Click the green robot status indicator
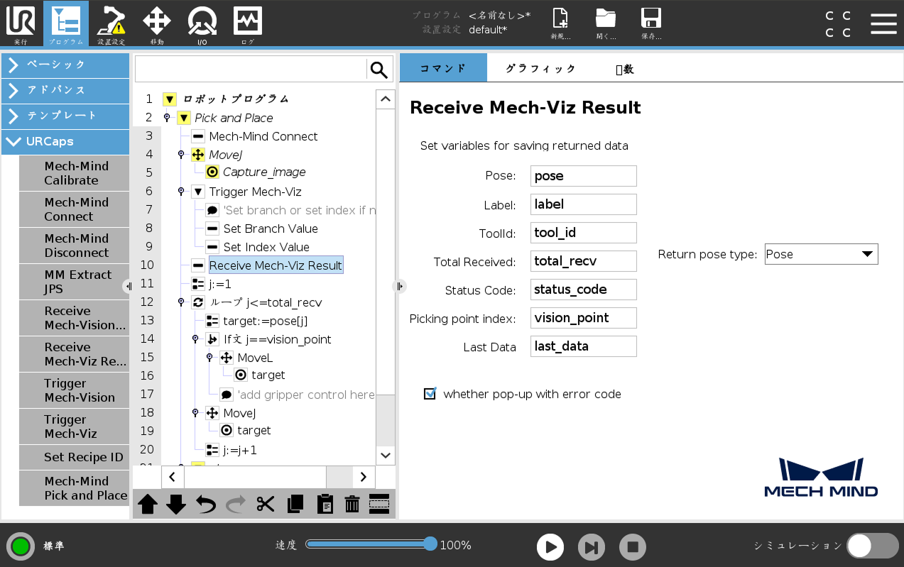This screenshot has width=904, height=567. click(x=21, y=546)
